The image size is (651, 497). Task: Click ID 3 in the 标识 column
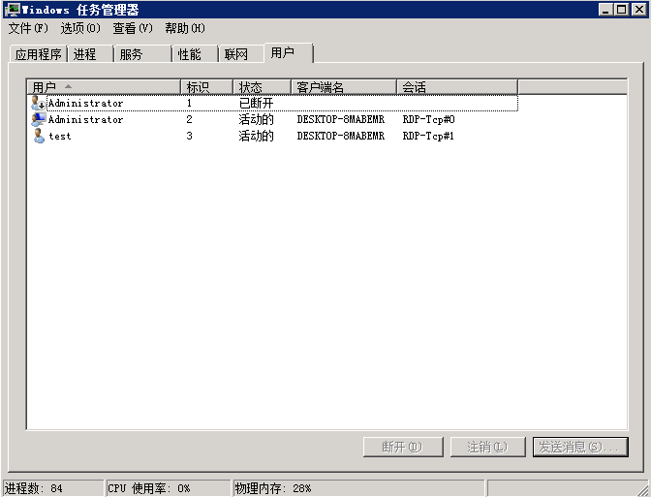tap(189, 136)
